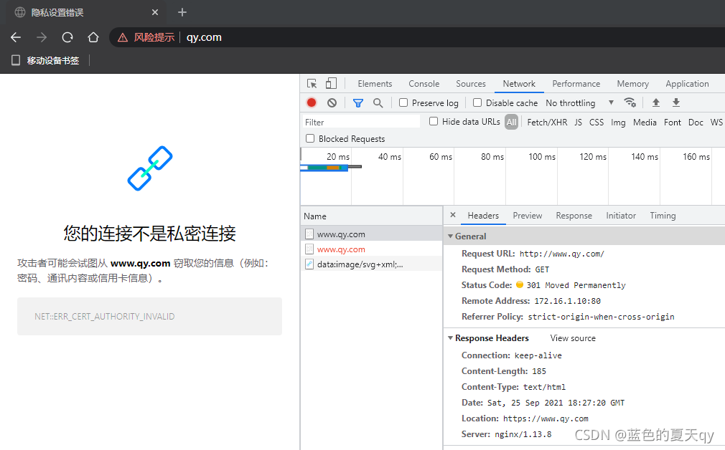Go back with the browser back arrow
The image size is (725, 450).
pyautogui.click(x=16, y=37)
